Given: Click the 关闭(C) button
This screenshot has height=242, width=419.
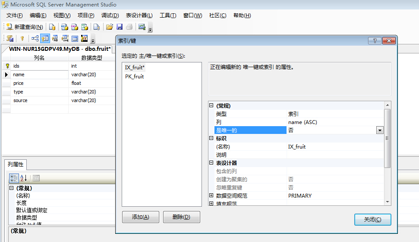Looking at the screenshot, I should tap(373, 219).
